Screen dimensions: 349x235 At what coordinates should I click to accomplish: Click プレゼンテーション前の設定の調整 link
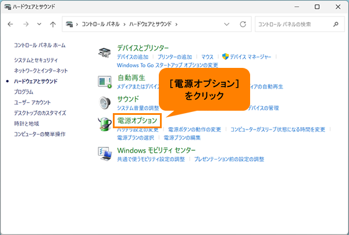click(x=229, y=159)
